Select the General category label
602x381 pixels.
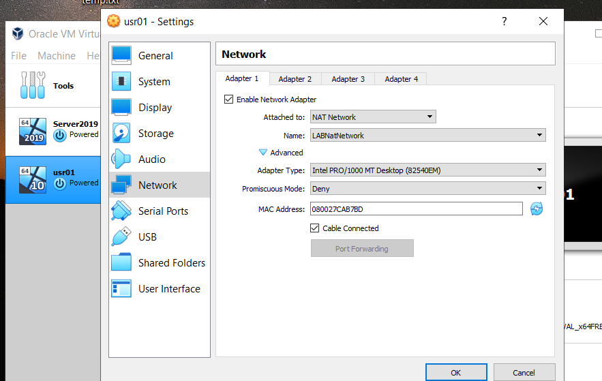coord(155,56)
